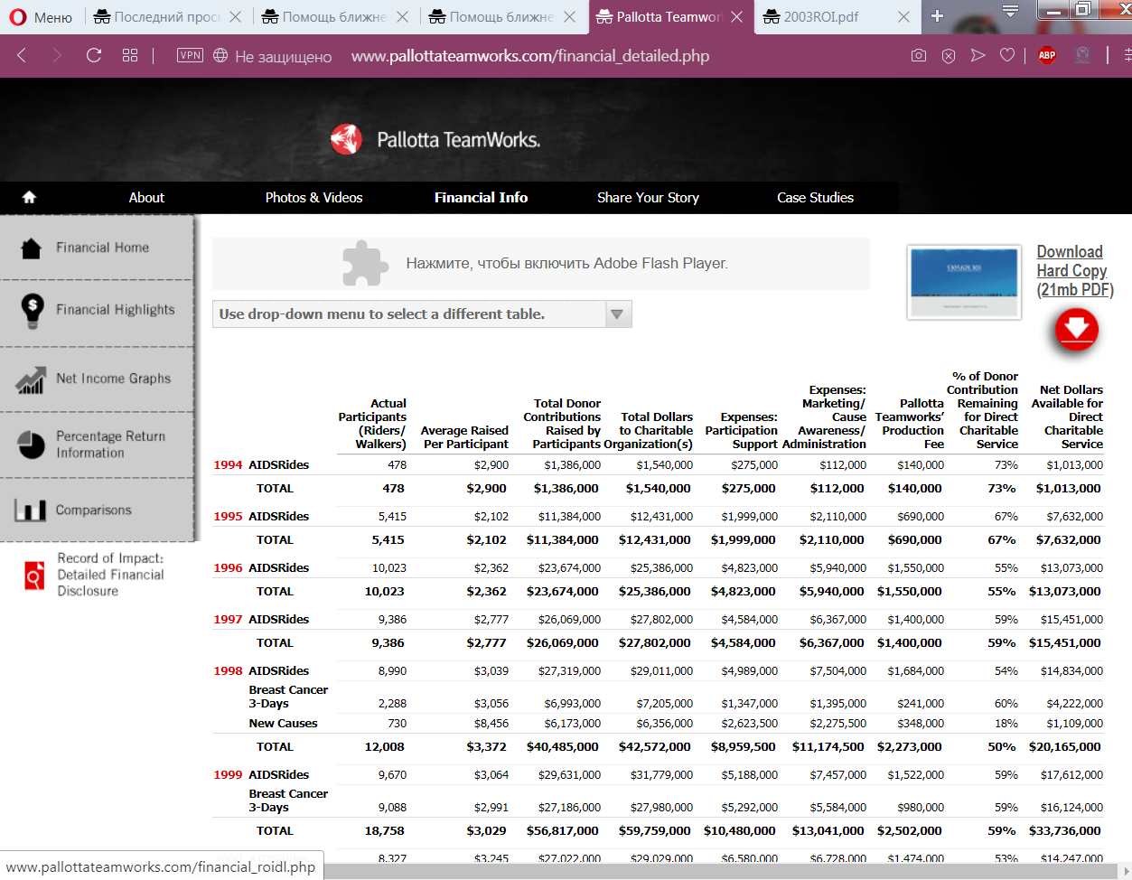
Task: Open the Speed Dial grid icon
Action: [130, 56]
